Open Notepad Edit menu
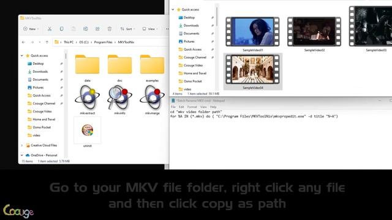This screenshot has height=220, width=392. point(181,107)
